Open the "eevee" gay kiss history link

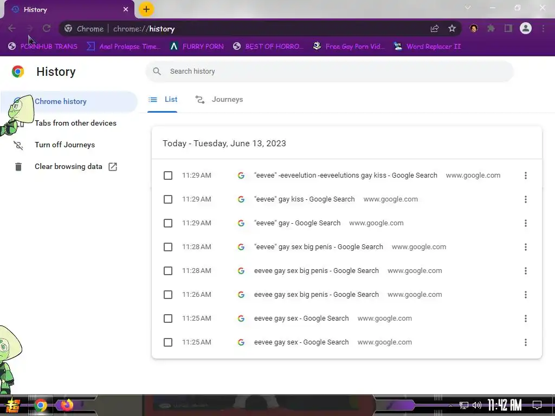(x=305, y=199)
